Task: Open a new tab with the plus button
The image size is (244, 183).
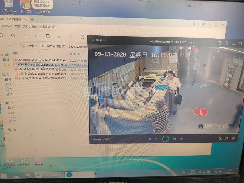Action: pos(32,20)
